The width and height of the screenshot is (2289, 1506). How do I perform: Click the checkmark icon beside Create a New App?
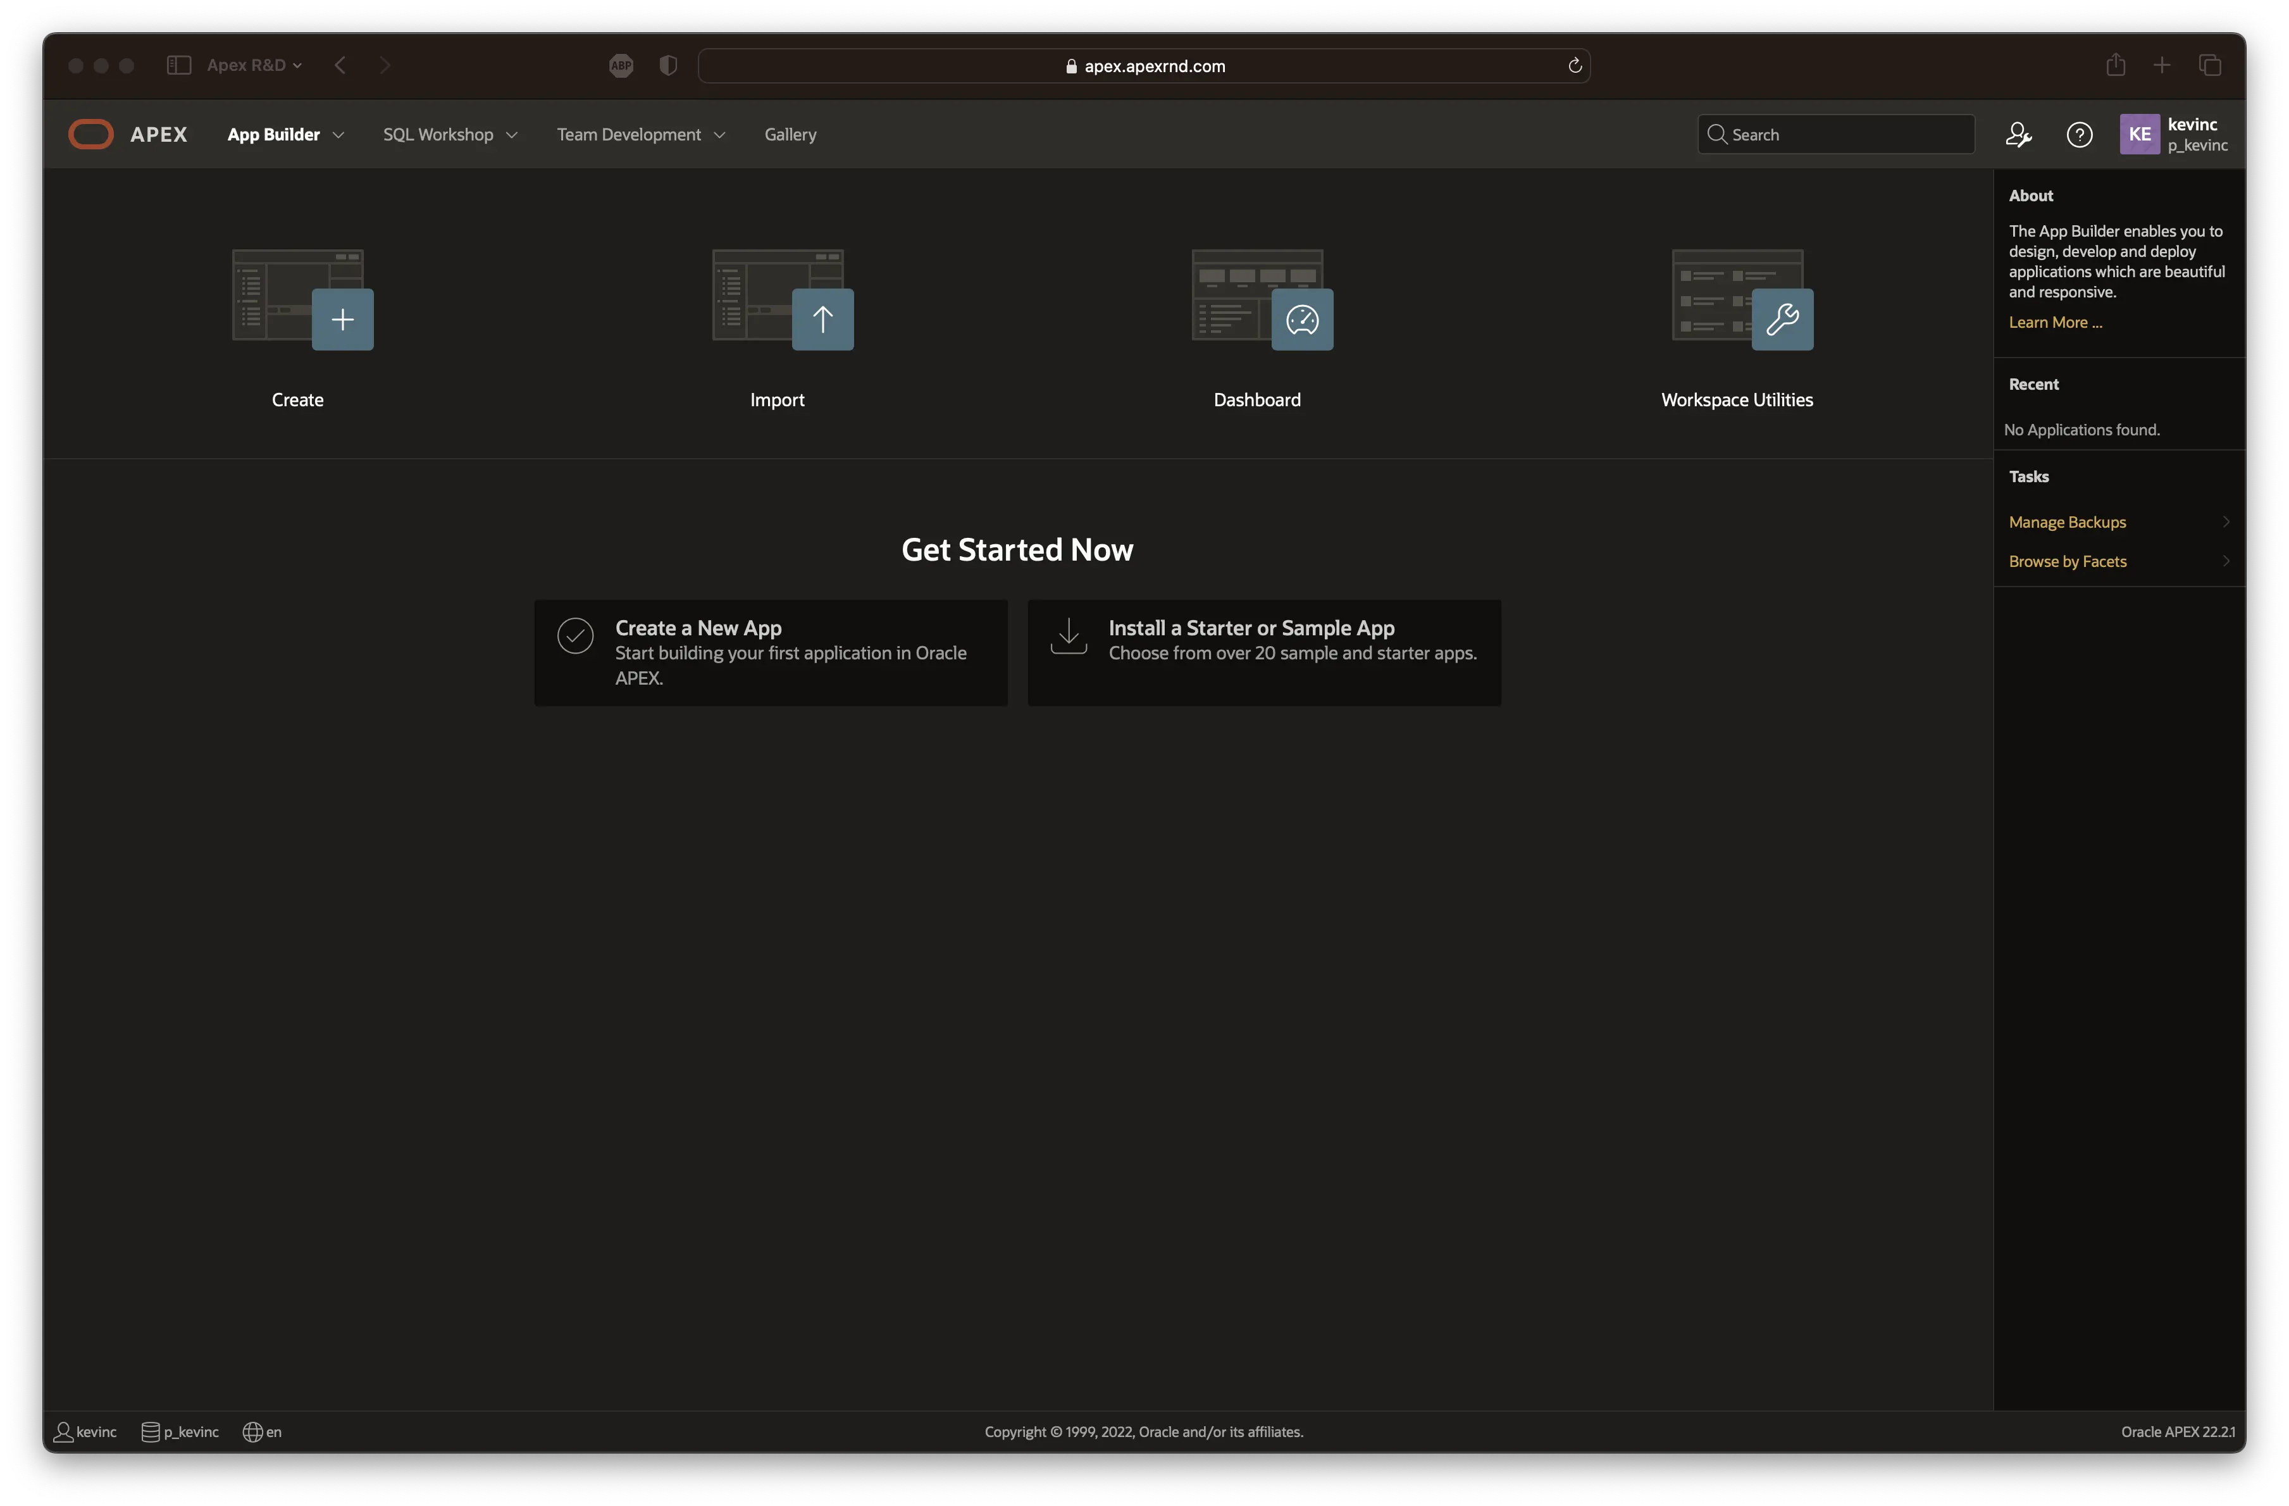coord(575,636)
